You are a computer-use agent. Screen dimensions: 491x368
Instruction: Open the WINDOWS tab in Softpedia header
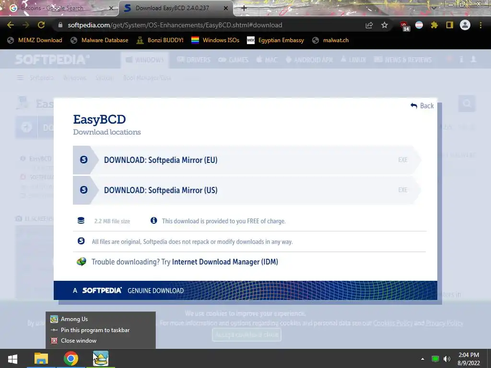click(x=145, y=60)
